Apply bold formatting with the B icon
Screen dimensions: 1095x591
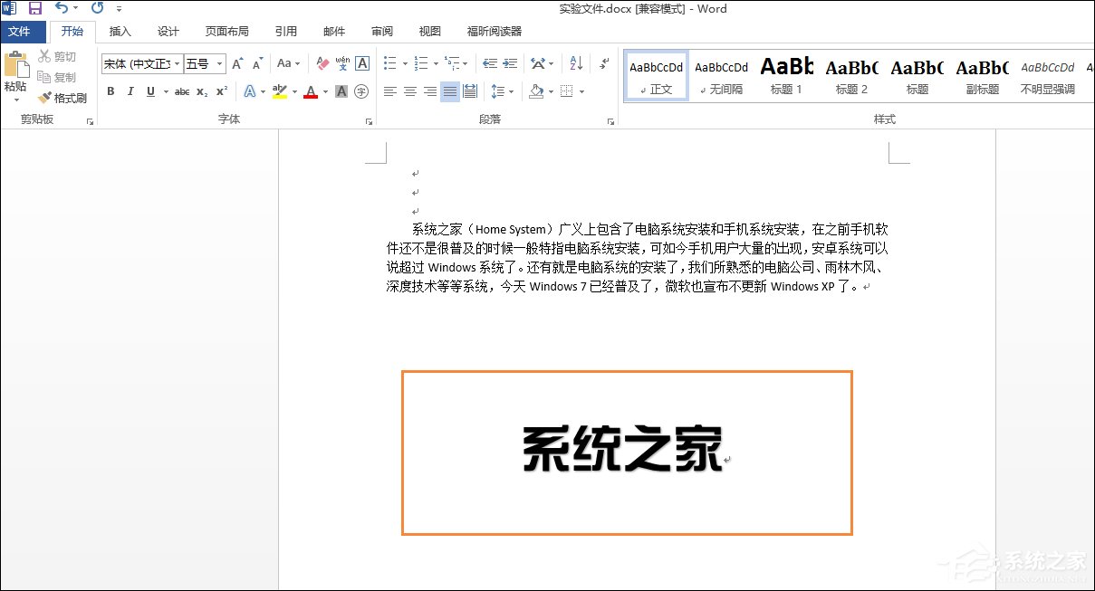111,91
